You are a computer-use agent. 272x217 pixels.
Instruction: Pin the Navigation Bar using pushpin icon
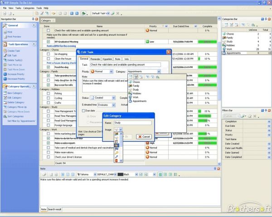33,19
